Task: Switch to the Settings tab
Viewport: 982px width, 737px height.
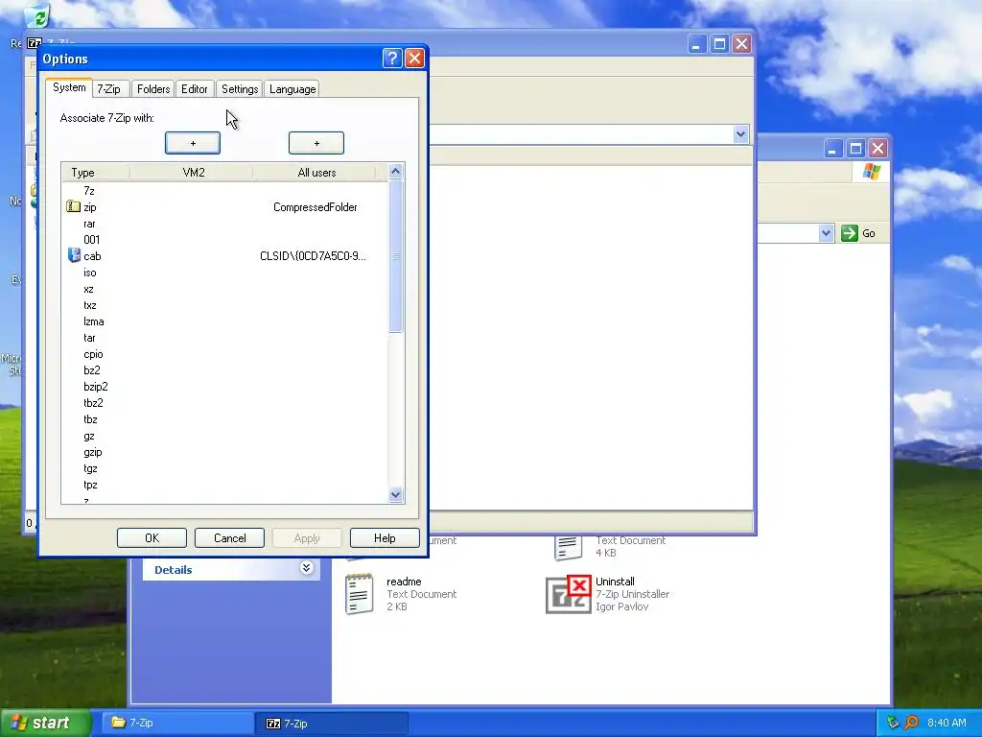Action: pos(240,89)
